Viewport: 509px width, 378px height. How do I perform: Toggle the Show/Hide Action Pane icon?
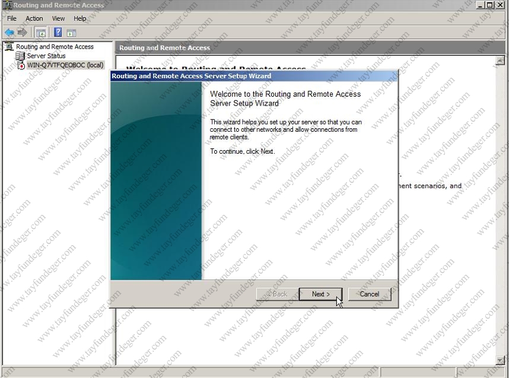71,33
